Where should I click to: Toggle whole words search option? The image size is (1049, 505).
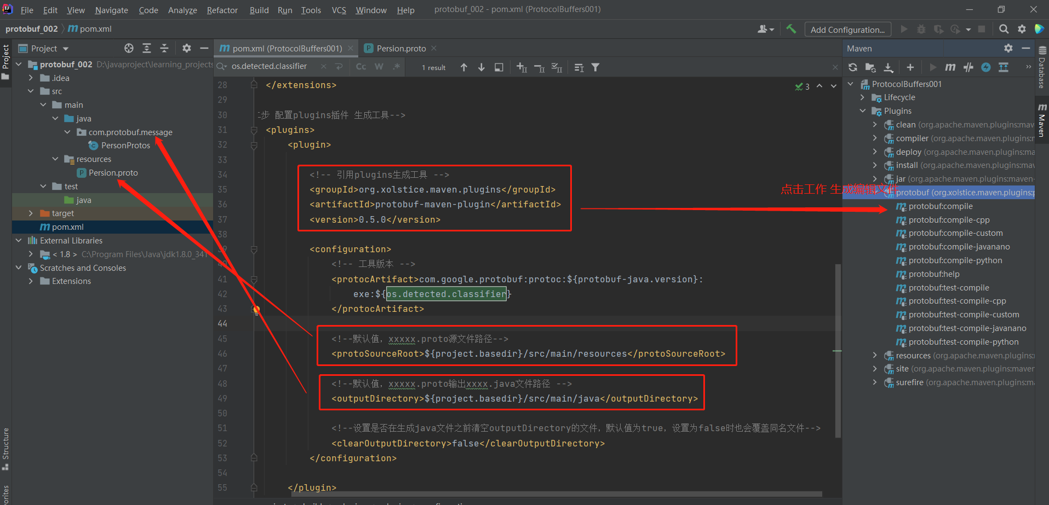[379, 66]
